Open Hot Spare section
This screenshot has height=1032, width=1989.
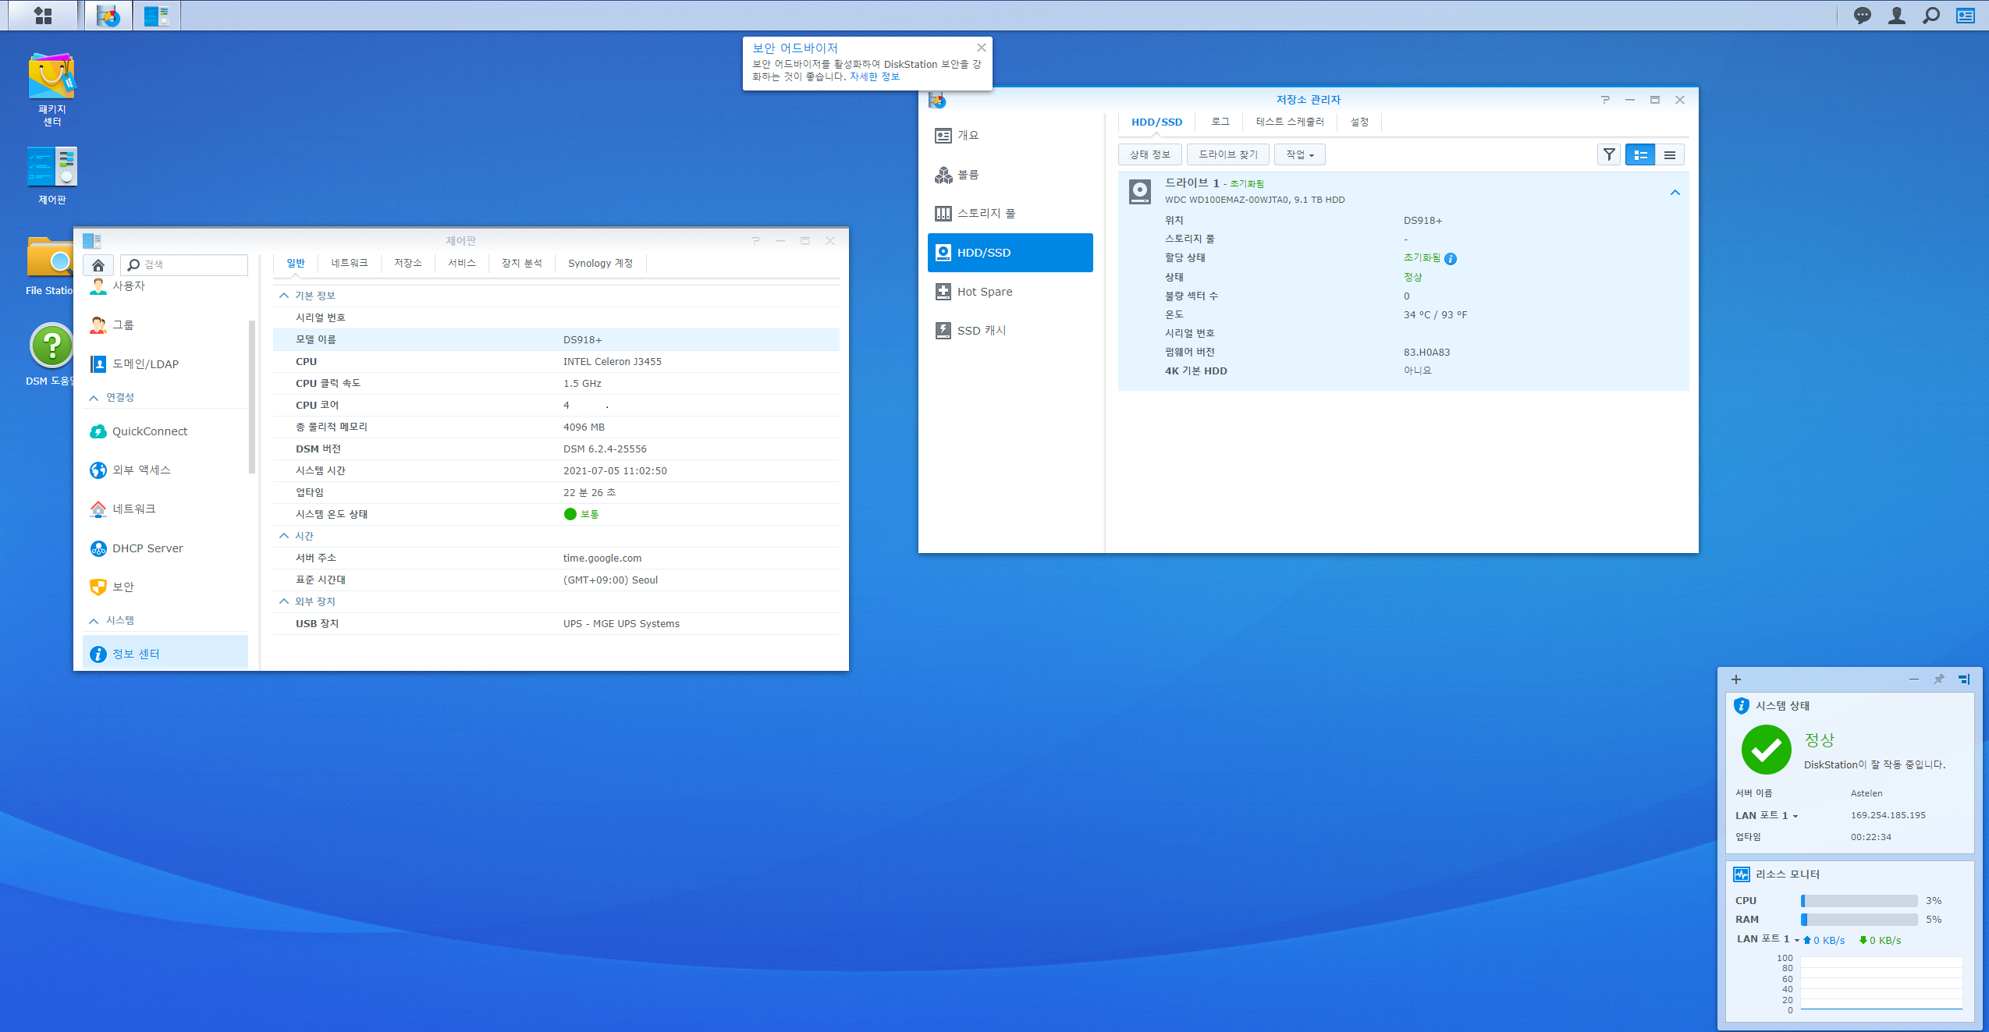[x=984, y=292]
